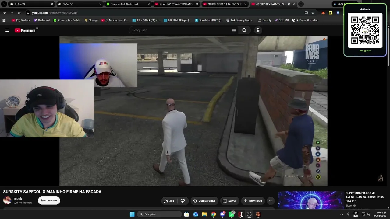The height and width of the screenshot is (219, 390).
Task: Open the YouTube guide hamburger menu
Action: (x=7, y=30)
